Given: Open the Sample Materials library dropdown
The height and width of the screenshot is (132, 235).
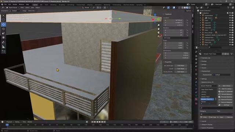Looking at the screenshot, I should pyautogui.click(x=209, y=86).
